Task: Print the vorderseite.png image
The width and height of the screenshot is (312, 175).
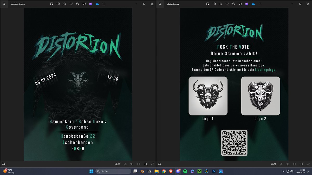Action: (x=84, y=4)
